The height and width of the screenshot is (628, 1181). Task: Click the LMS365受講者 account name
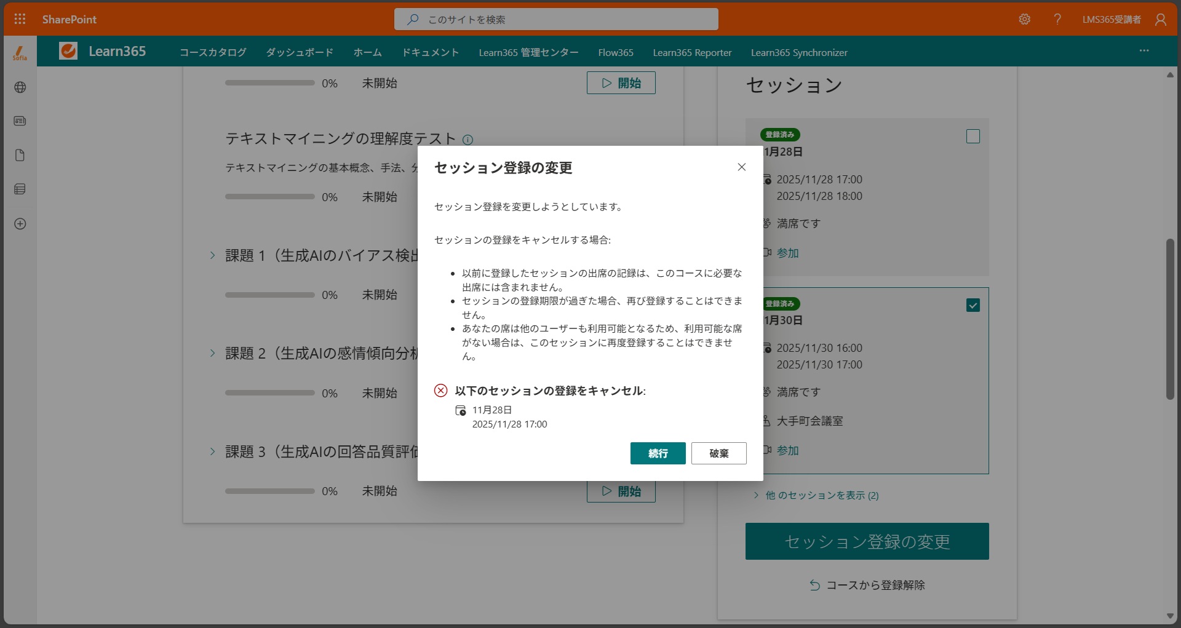(x=1111, y=19)
